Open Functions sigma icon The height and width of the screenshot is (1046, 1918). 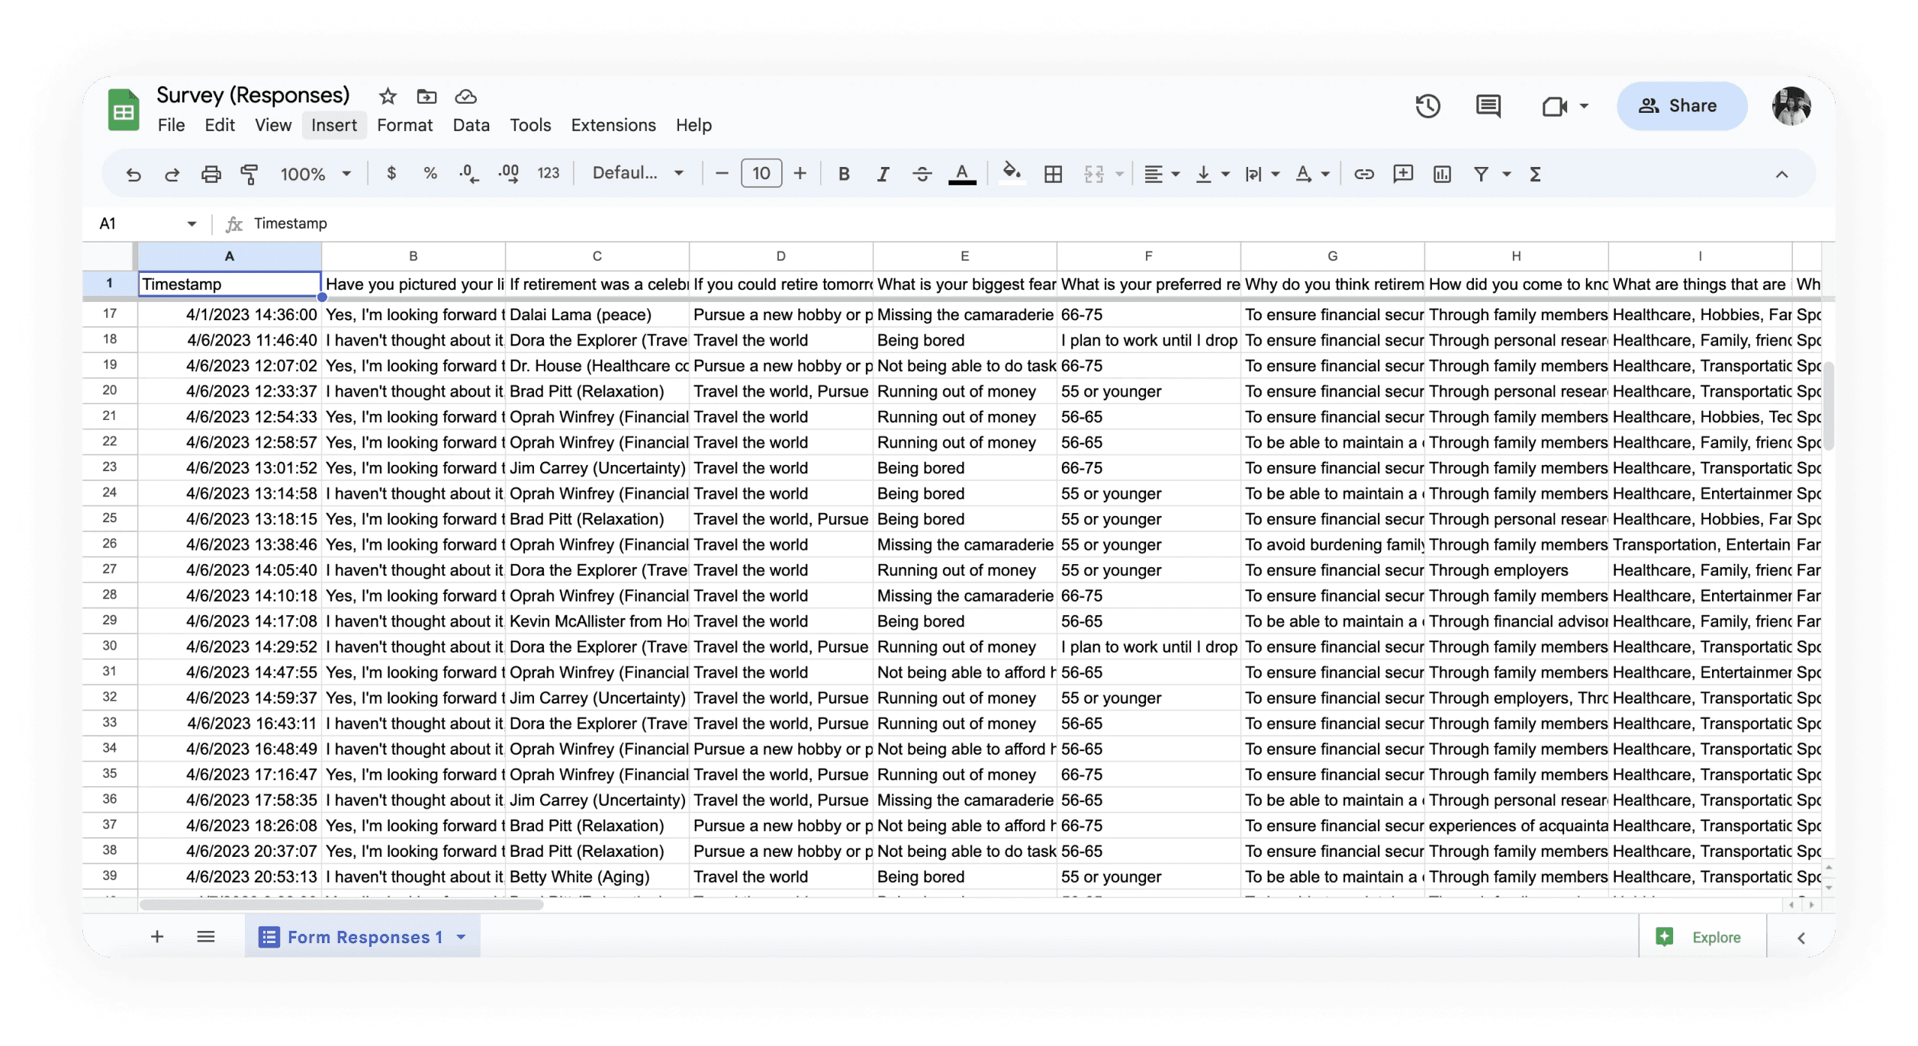(1536, 175)
